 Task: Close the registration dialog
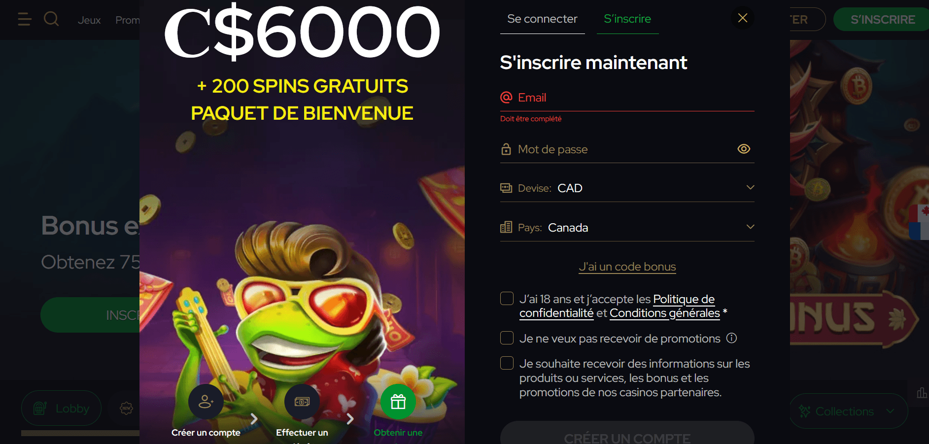pyautogui.click(x=743, y=18)
